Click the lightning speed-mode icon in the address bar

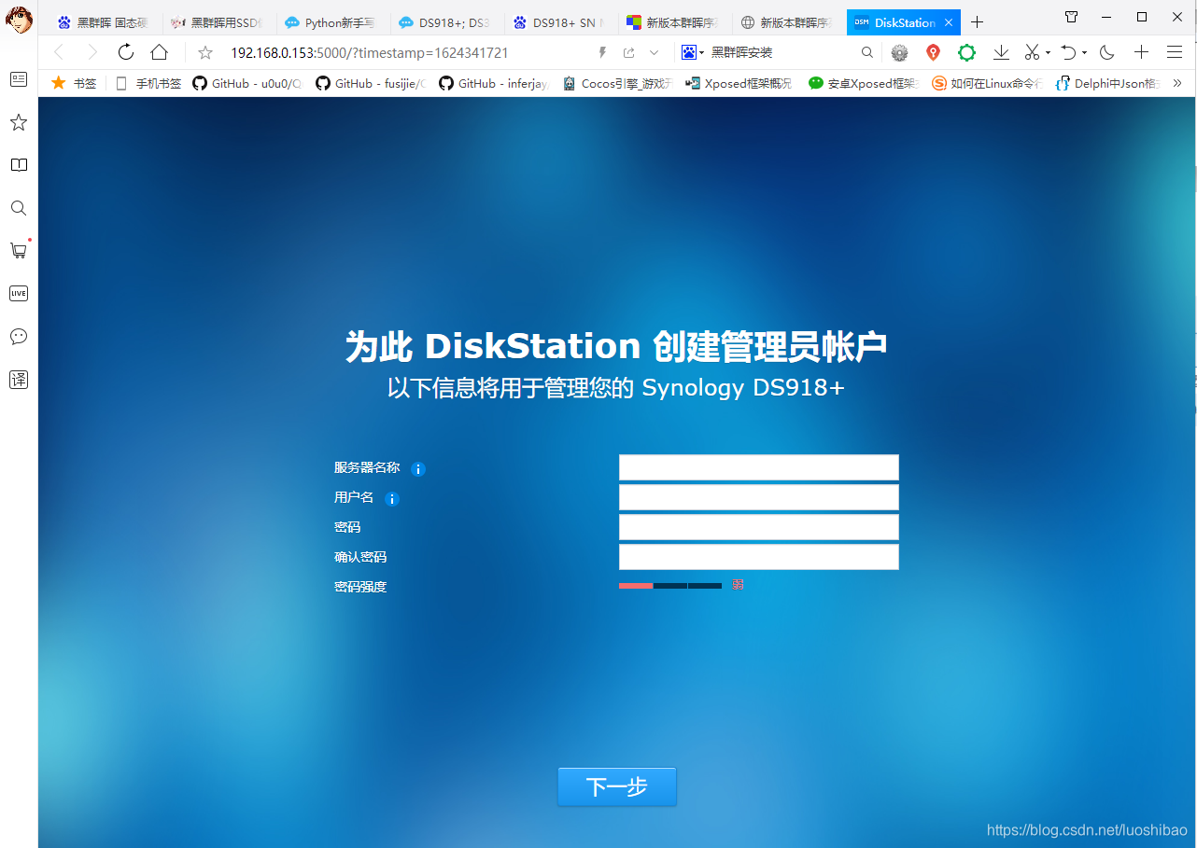click(603, 52)
